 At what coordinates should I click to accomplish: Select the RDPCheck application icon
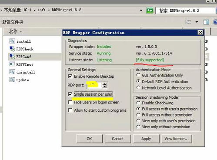12,49
